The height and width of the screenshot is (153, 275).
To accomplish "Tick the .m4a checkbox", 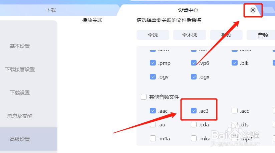I will pos(153,138).
